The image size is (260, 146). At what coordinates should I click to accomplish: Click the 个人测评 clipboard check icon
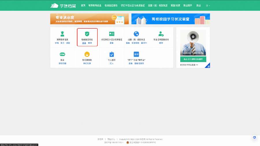click(112, 54)
